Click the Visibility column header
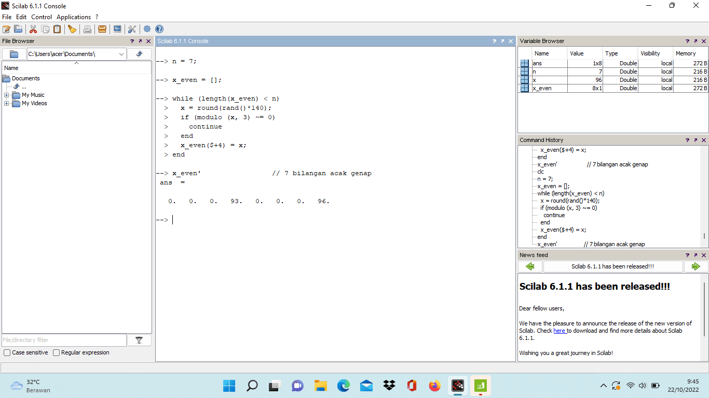Image resolution: width=709 pixels, height=398 pixels. 656,53
